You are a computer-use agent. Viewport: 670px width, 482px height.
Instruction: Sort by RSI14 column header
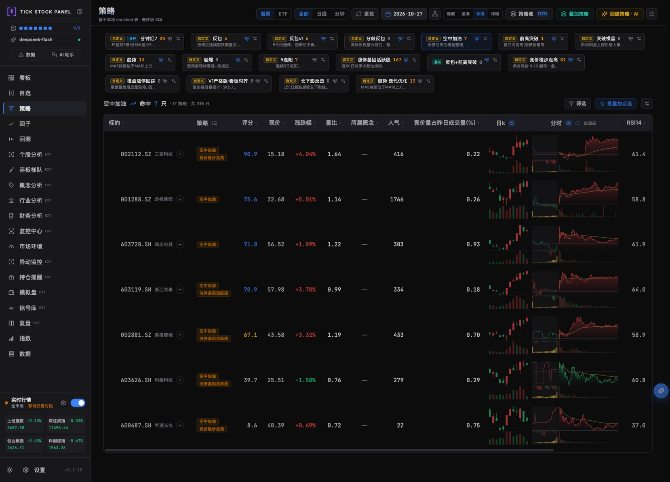pyautogui.click(x=636, y=123)
